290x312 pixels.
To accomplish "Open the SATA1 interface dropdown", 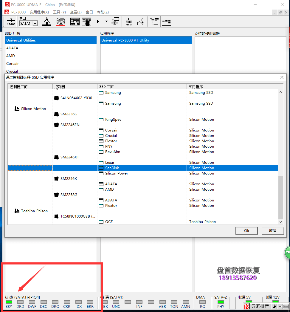I will (x=35, y=24).
